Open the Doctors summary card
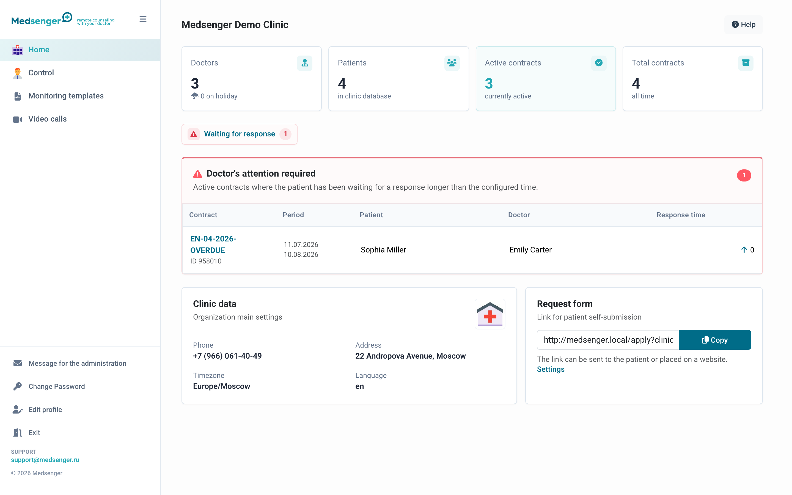This screenshot has height=495, width=792. [252, 79]
